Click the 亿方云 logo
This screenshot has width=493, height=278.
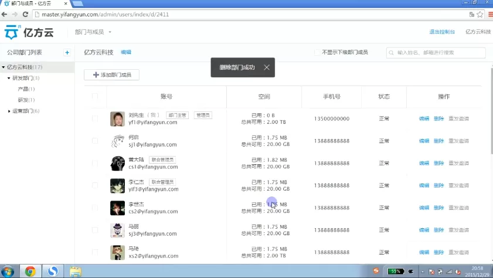click(29, 32)
